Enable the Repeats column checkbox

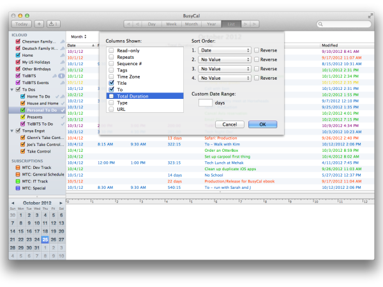pyautogui.click(x=111, y=57)
